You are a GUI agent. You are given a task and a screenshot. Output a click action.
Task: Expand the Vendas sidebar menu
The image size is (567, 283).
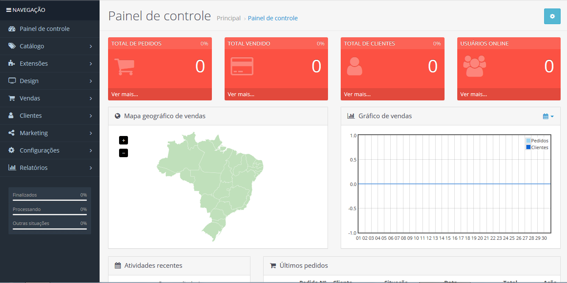31,98
